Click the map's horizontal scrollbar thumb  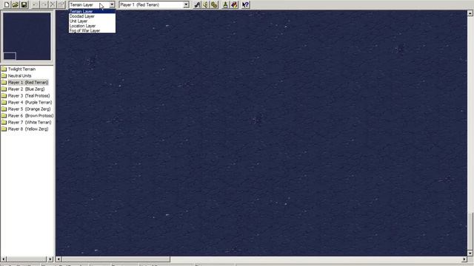(x=116, y=259)
